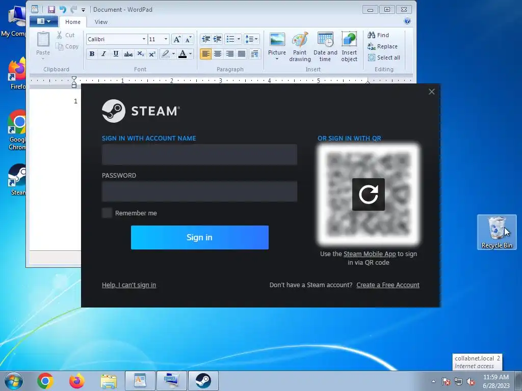
Task: Check the Remember me checkbox
Action: pyautogui.click(x=107, y=213)
